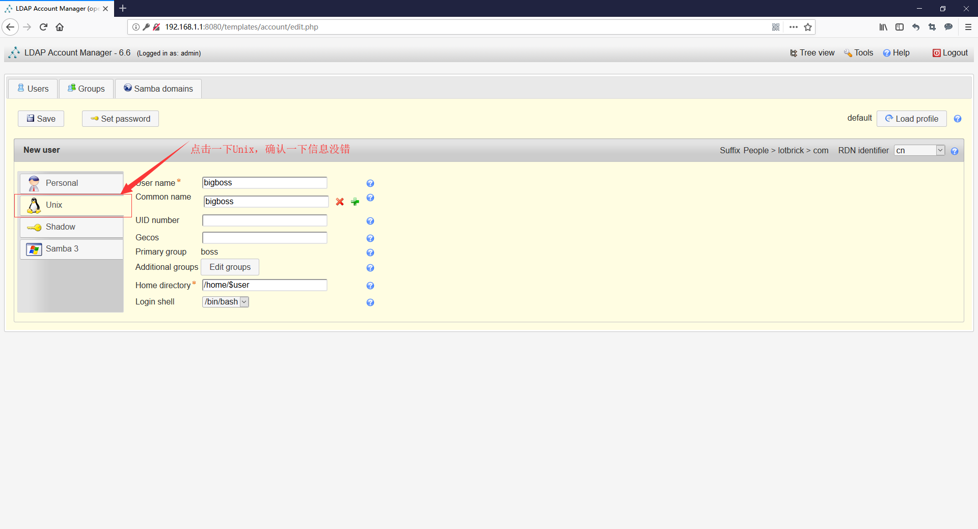
Task: Open help icon for Login shell
Action: (x=370, y=302)
